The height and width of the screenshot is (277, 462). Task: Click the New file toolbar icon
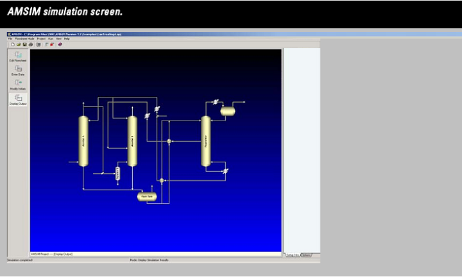[x=13, y=44]
